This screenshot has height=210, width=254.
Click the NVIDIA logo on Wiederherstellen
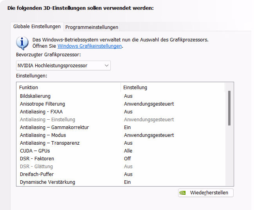182,193
